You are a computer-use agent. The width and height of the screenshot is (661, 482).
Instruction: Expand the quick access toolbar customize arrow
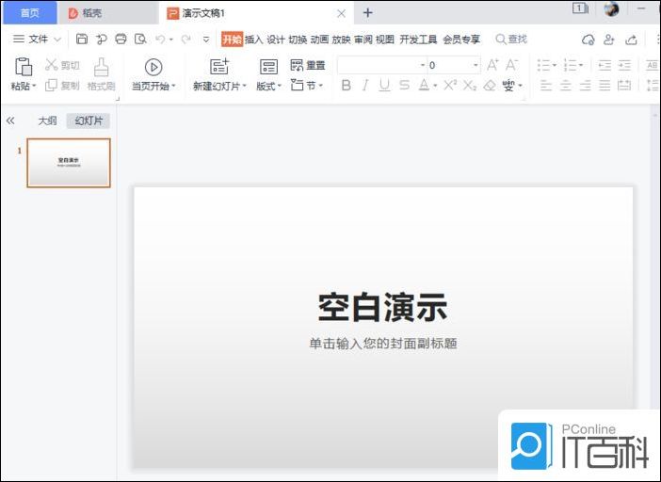point(206,40)
